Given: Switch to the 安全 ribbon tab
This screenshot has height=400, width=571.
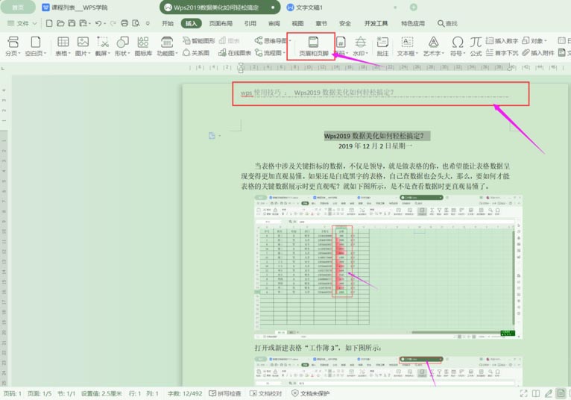Looking at the screenshot, I should click(345, 23).
